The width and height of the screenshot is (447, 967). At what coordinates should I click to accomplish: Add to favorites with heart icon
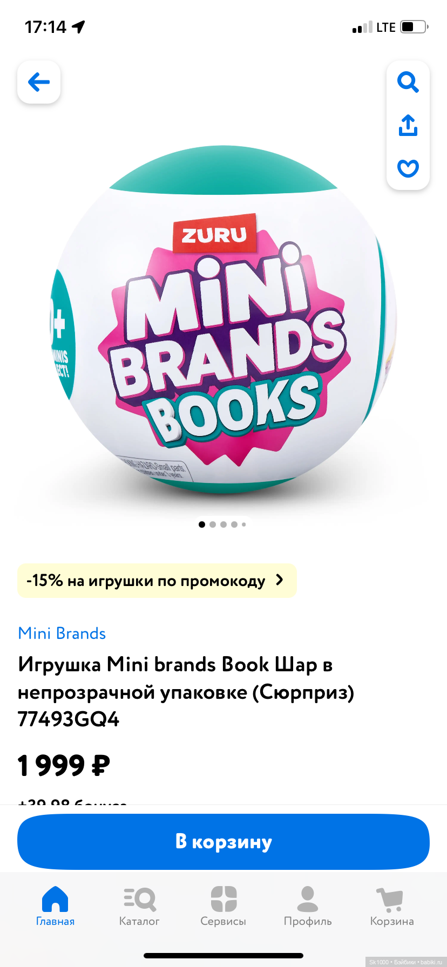(x=408, y=168)
